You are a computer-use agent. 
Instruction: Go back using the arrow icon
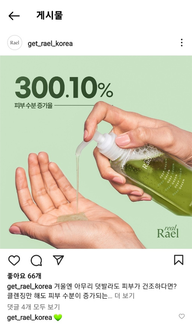14,16
